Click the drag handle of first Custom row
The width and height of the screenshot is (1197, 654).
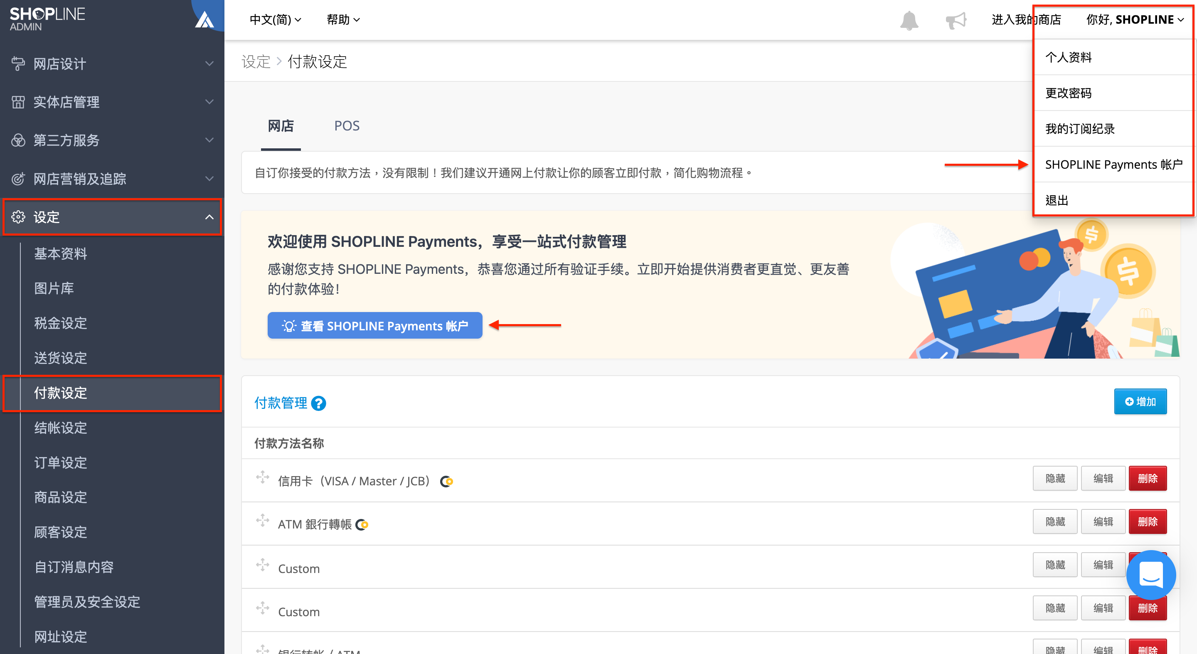[x=263, y=565]
